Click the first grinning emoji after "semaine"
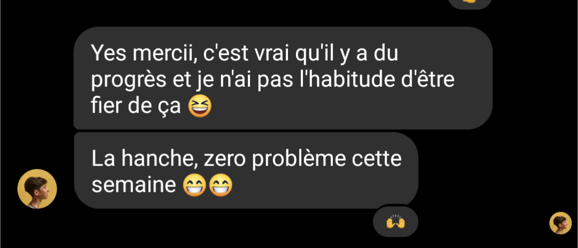This screenshot has height=248, width=578. click(x=195, y=185)
